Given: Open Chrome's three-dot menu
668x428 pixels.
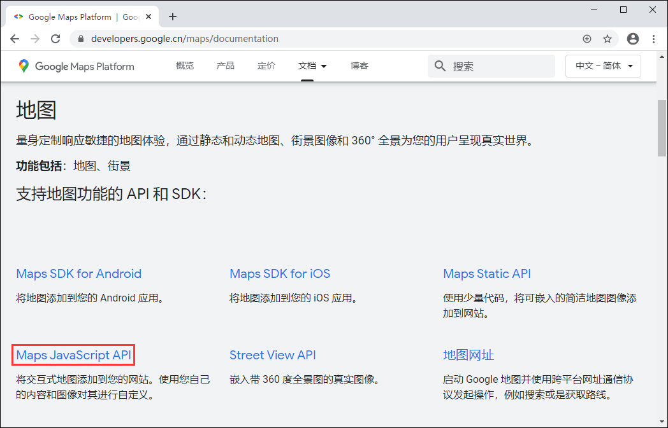Looking at the screenshot, I should [x=654, y=38].
